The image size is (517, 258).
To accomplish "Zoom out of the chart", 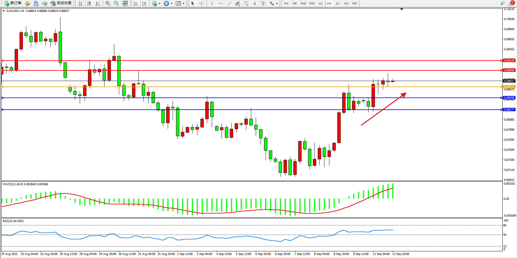I will [116, 3].
